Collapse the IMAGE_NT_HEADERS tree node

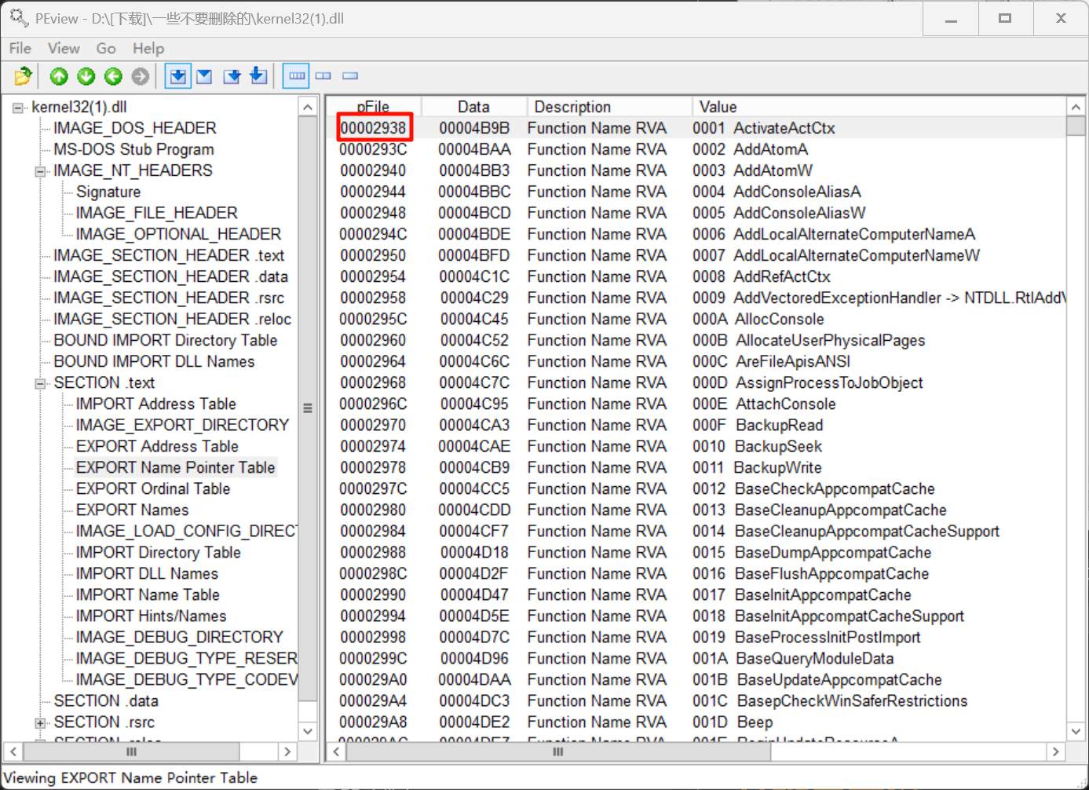point(40,171)
